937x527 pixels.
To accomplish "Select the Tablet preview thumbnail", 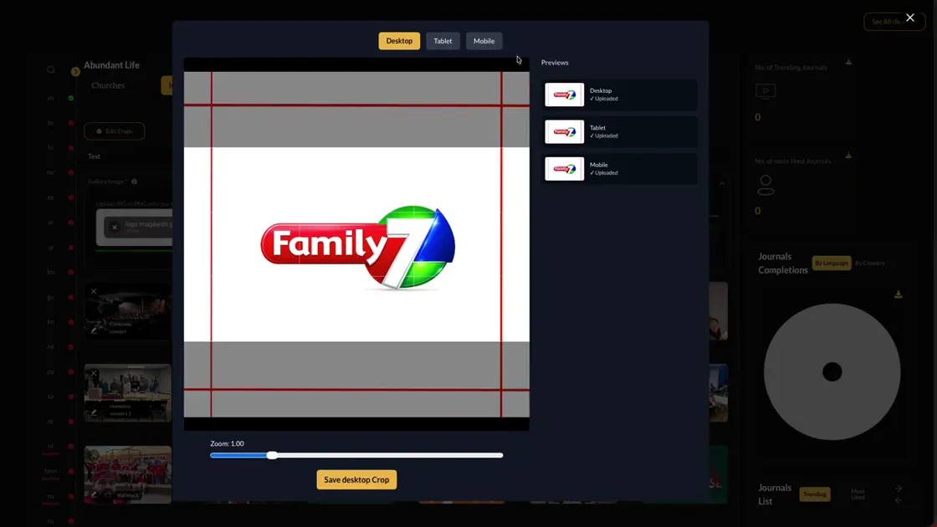I will pyautogui.click(x=564, y=132).
